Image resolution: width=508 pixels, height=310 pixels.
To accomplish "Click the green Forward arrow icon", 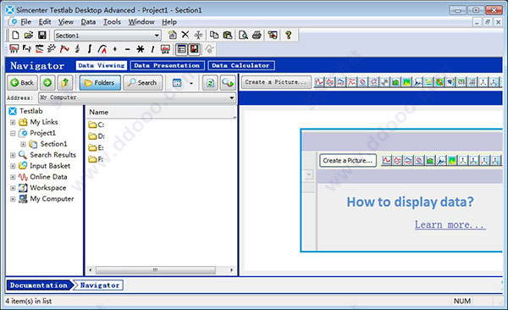I will (x=47, y=83).
